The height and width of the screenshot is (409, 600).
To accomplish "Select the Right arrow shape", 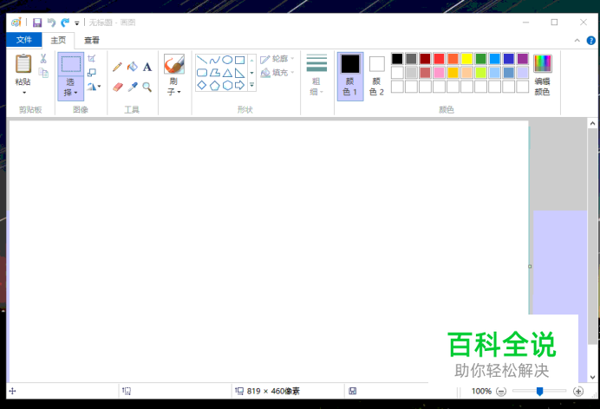I will (240, 85).
